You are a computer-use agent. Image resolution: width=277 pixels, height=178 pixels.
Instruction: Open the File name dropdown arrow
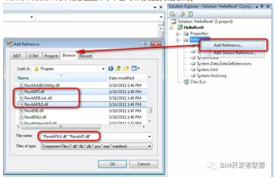tap(150, 137)
